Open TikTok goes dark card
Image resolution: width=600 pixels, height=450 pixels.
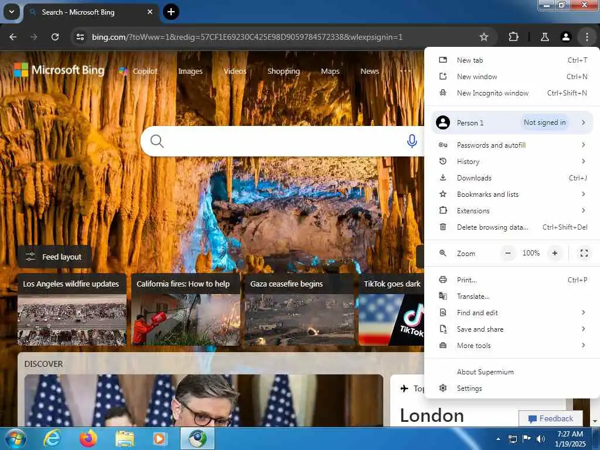pyautogui.click(x=391, y=310)
